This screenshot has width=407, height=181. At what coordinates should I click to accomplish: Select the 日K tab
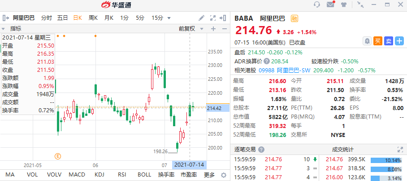coord(78,18)
